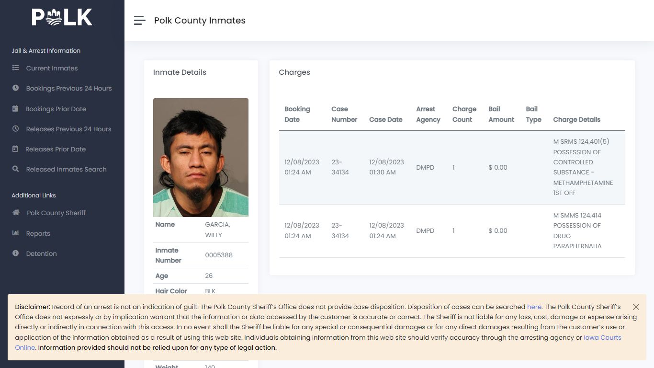Click the Bail Type column header
The image size is (654, 368).
533,114
